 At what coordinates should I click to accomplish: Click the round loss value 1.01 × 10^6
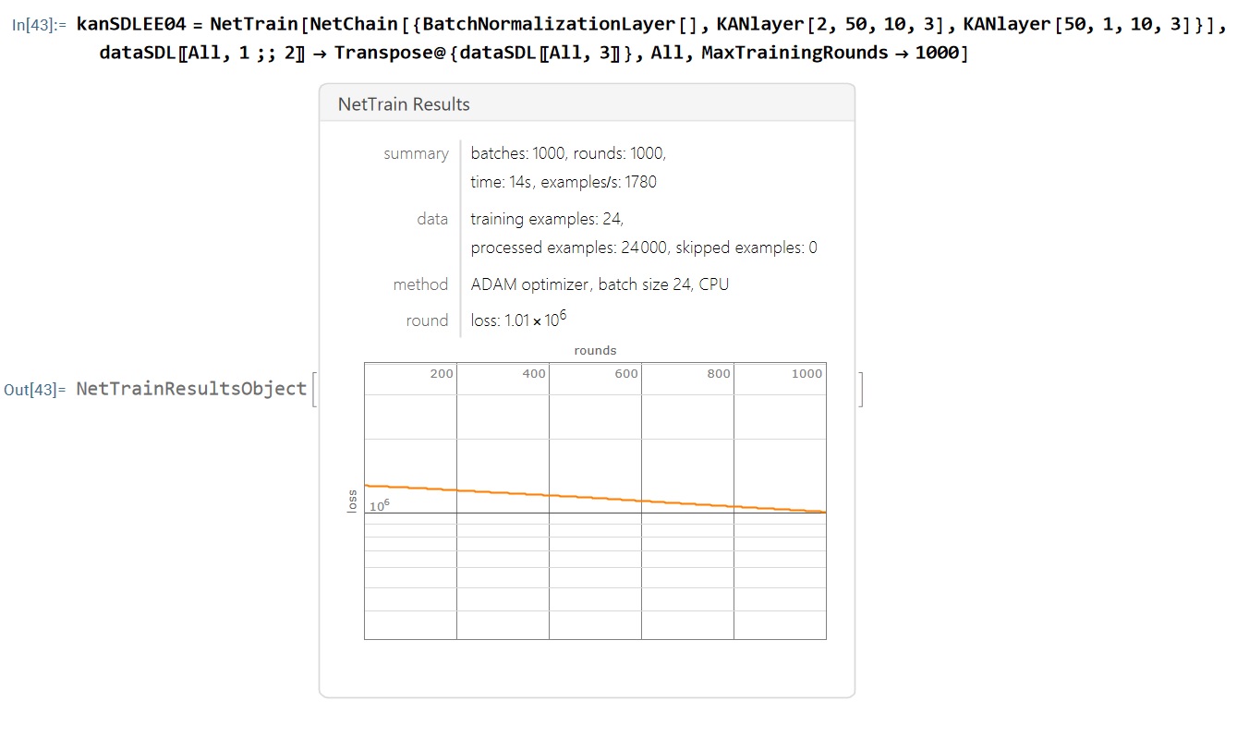click(x=518, y=320)
